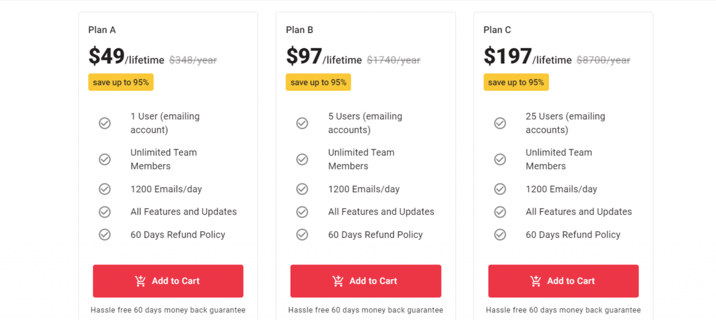Click the crossed-out $348/year price
This screenshot has height=320, width=716.
(193, 60)
